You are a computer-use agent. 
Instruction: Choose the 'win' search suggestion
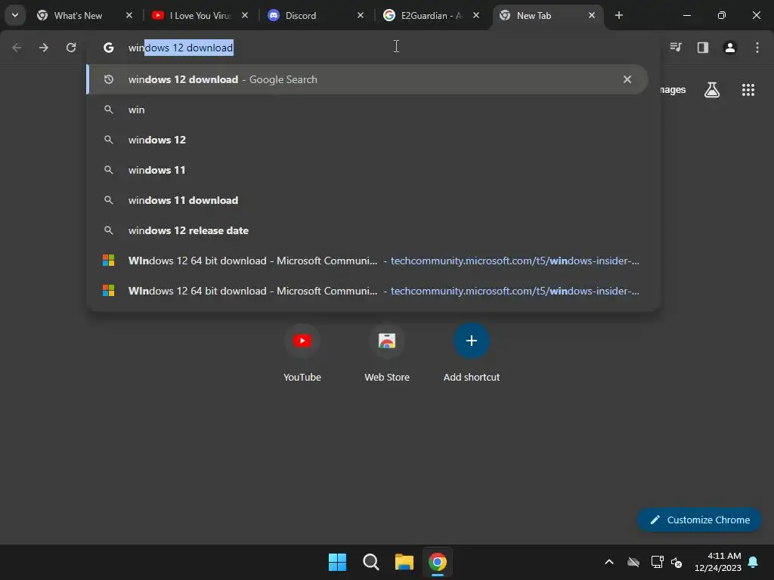tap(367, 110)
